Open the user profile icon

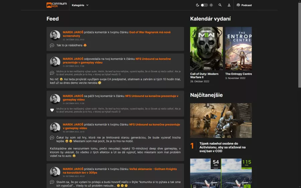229,5
